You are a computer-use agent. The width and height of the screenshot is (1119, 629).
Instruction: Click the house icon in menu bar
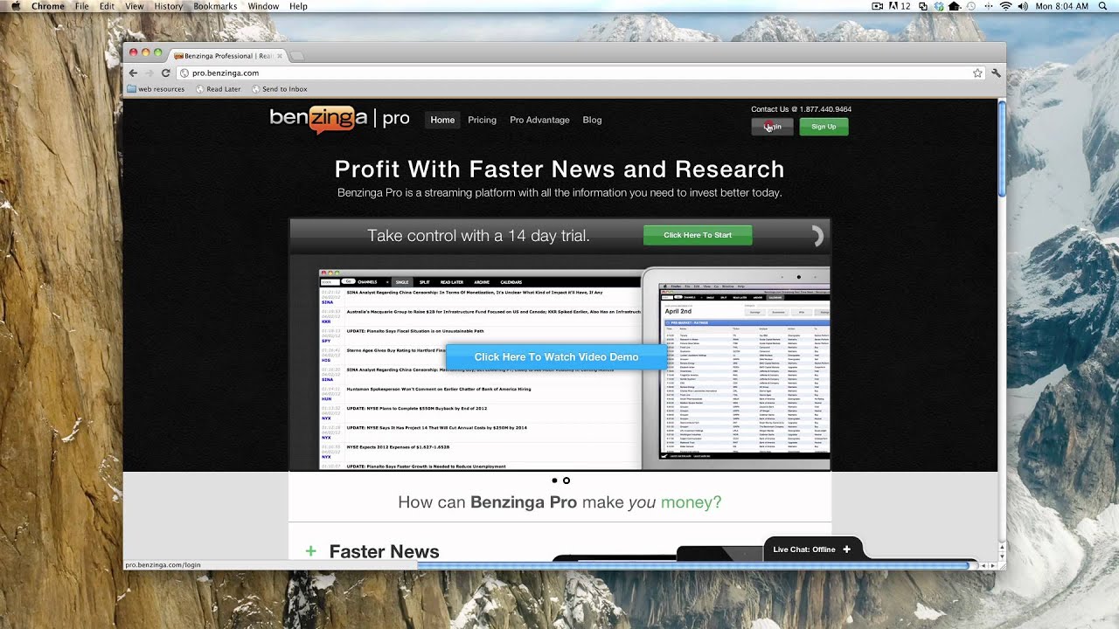(955, 6)
